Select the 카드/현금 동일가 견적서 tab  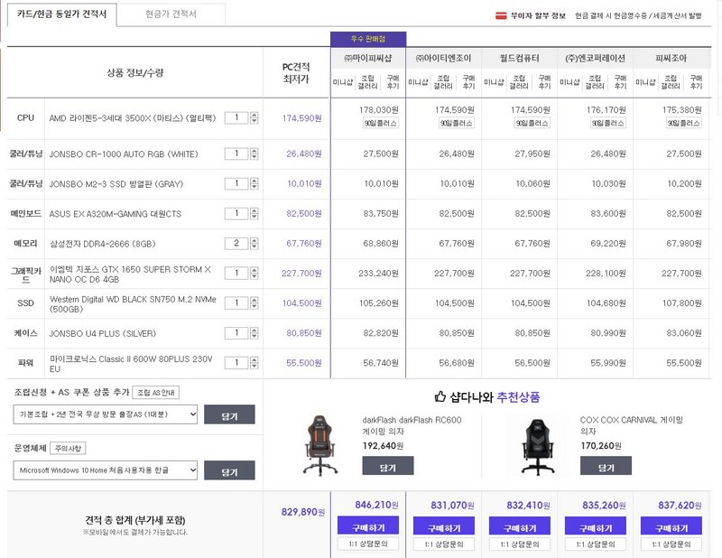pos(61,14)
